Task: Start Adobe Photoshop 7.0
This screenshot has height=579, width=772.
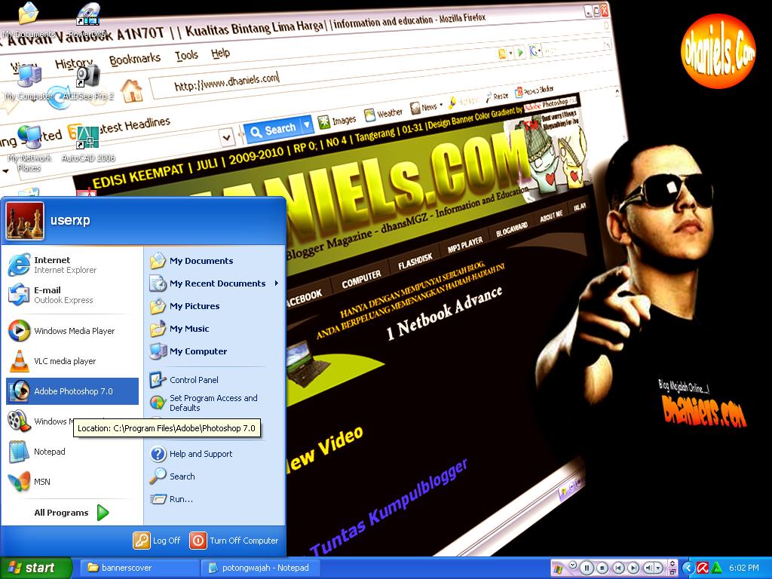Action: click(x=72, y=391)
